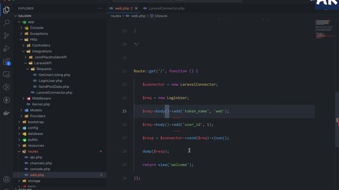Expand the Console folder
The image size is (339, 190).
click(21, 28)
